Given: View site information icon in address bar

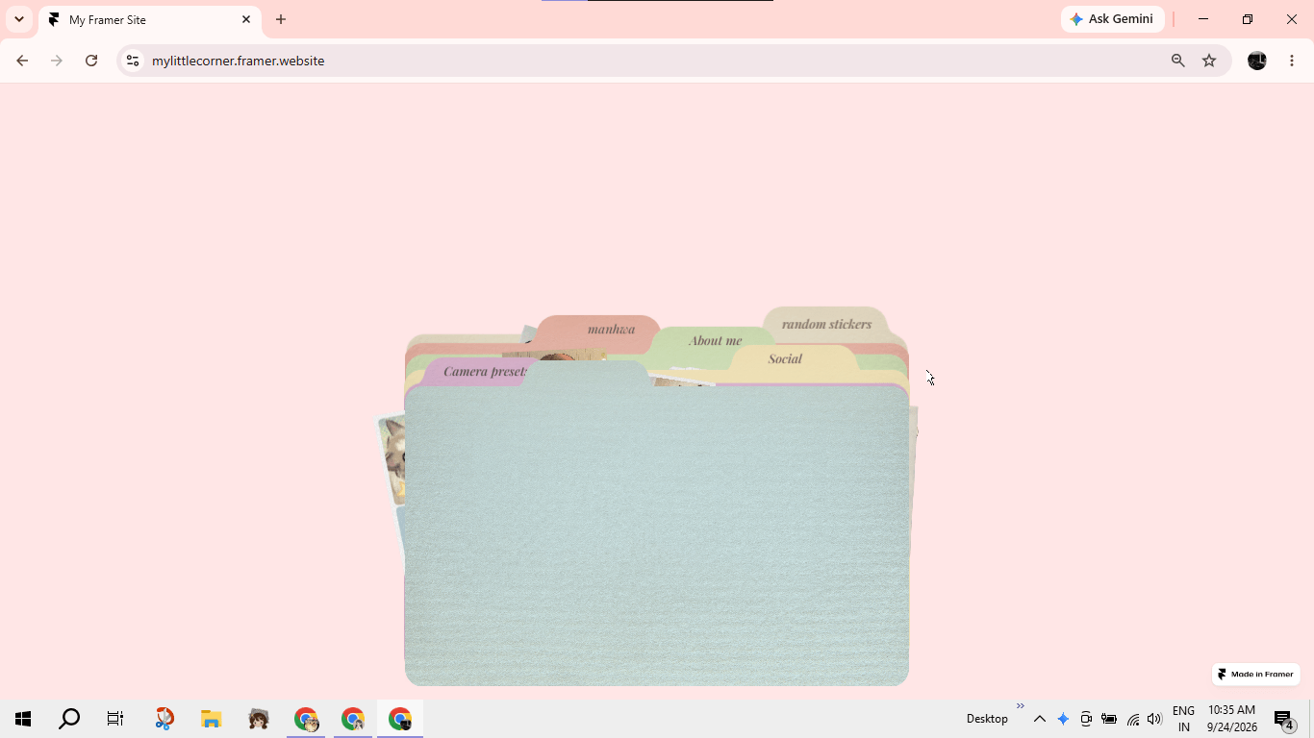Looking at the screenshot, I should coord(133,61).
